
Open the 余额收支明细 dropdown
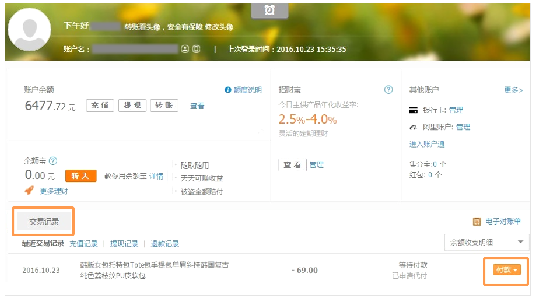coord(486,243)
